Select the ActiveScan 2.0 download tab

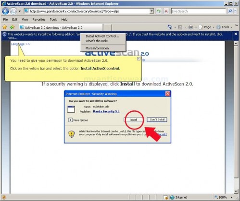(61, 27)
